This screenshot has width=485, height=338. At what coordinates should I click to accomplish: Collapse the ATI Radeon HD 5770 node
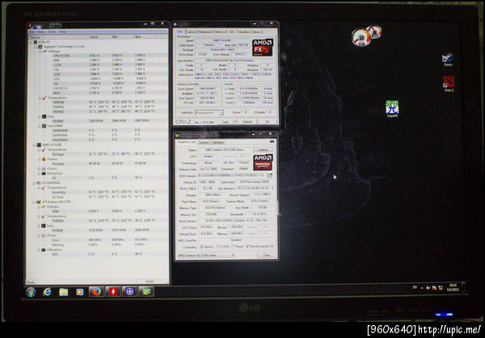tap(33, 202)
